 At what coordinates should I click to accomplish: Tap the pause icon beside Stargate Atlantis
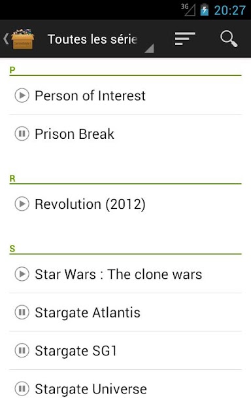click(22, 312)
